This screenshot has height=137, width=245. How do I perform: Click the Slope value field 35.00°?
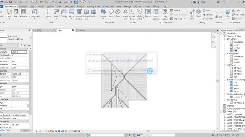(19, 86)
